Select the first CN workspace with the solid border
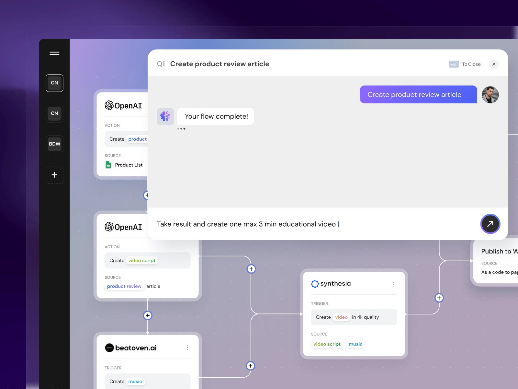 click(54, 83)
